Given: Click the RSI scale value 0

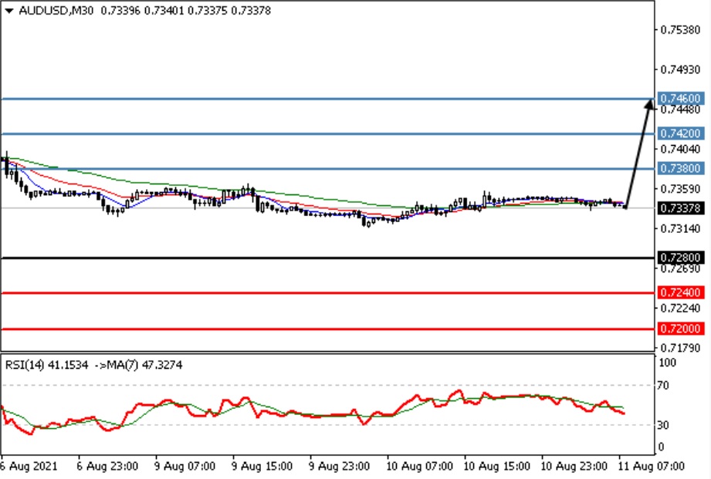Looking at the screenshot, I should pyautogui.click(x=659, y=447).
